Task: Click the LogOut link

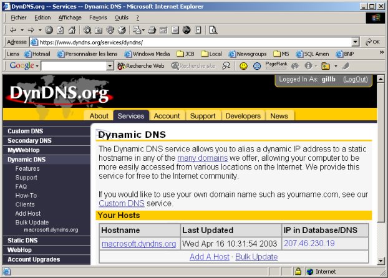Action: (x=356, y=79)
